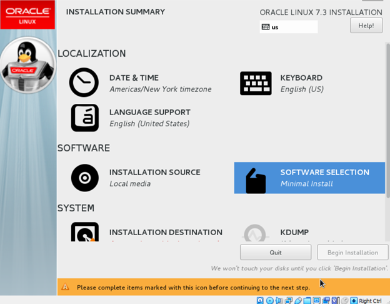Click 'Local media' source value
Image resolution: width=390 pixels, height=304 pixels.
(x=130, y=184)
